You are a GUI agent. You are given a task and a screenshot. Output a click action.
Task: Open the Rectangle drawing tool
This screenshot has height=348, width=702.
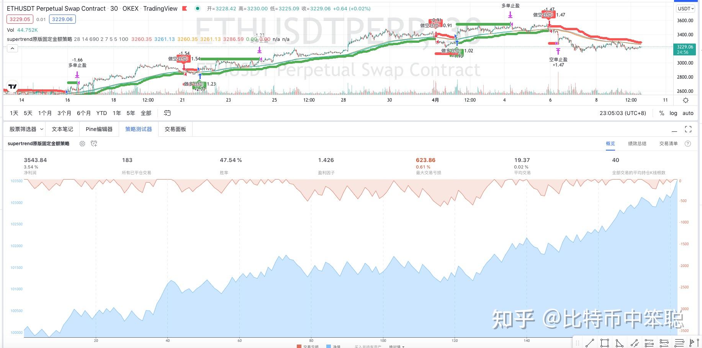604,343
